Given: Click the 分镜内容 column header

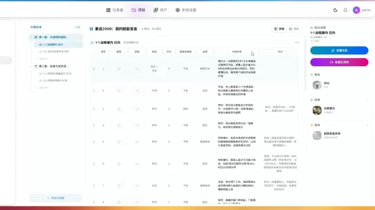Looking at the screenshot, I should (x=237, y=52).
